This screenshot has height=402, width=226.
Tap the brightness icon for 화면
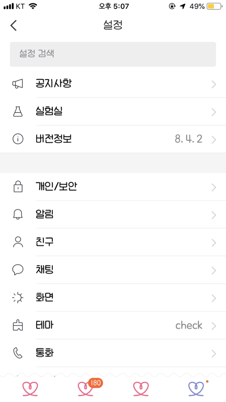18,297
